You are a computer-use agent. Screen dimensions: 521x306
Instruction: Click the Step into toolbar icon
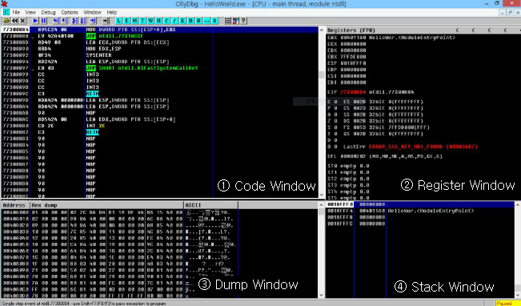click(x=56, y=21)
